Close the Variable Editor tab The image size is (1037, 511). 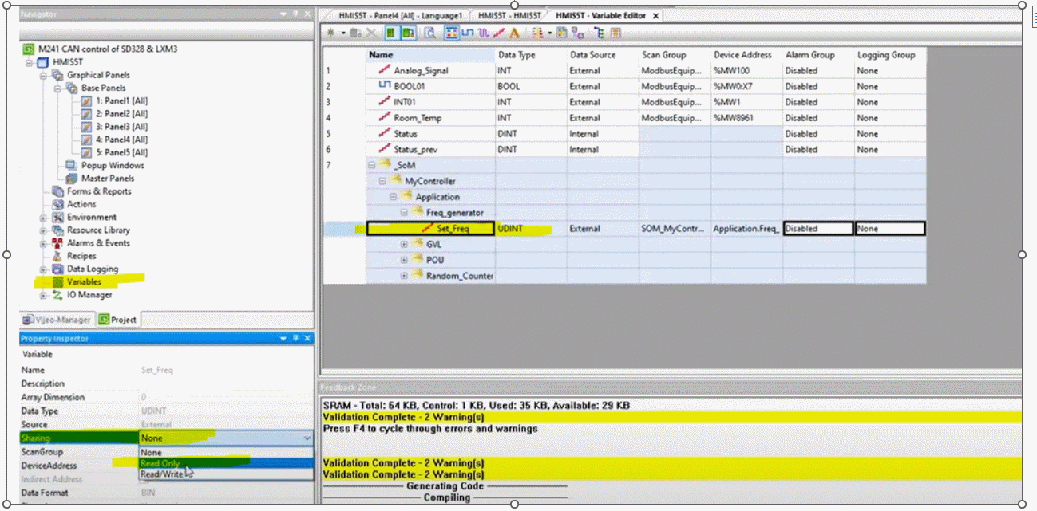(655, 15)
